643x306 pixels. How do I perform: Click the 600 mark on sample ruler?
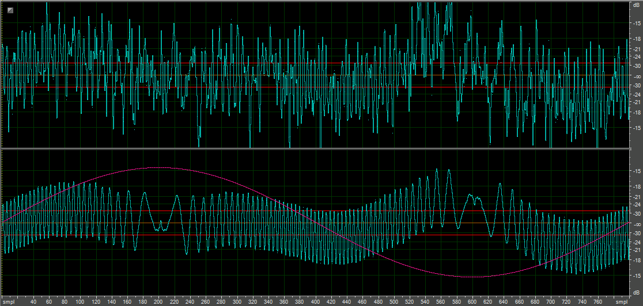[x=473, y=303]
